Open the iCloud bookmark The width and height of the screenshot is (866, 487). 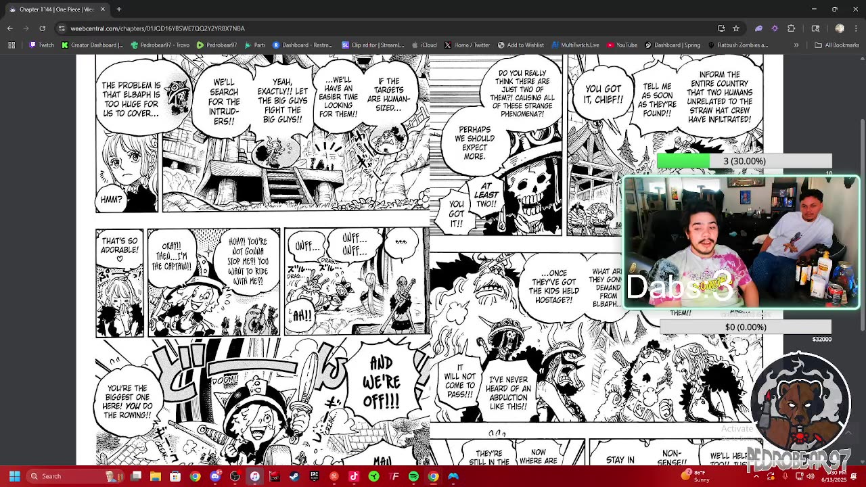coord(425,45)
